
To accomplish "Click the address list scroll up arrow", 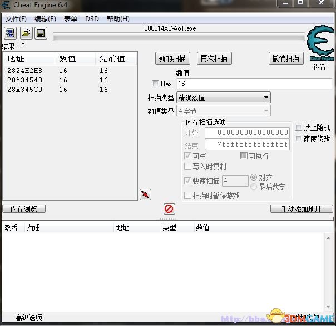I will (x=328, y=238).
